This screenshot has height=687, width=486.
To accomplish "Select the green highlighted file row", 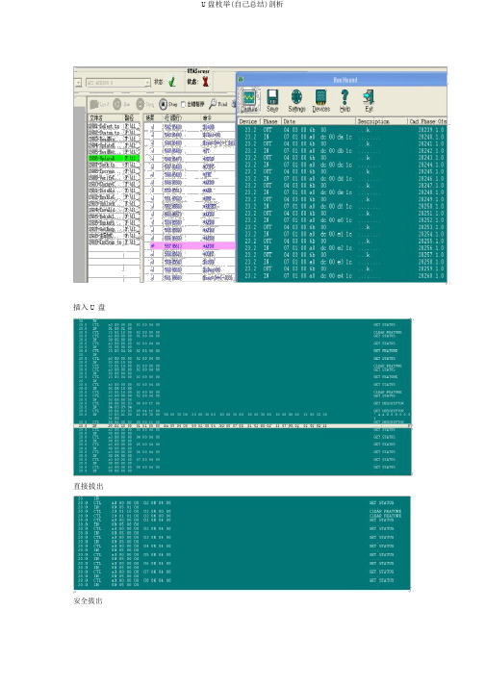I will pyautogui.click(x=114, y=158).
